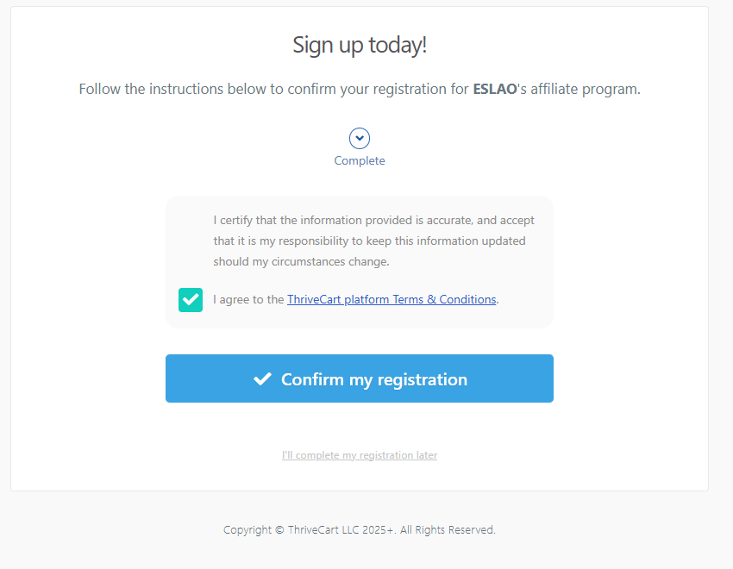
Task: Click the white checkmark icon on Confirm button
Action: (262, 379)
